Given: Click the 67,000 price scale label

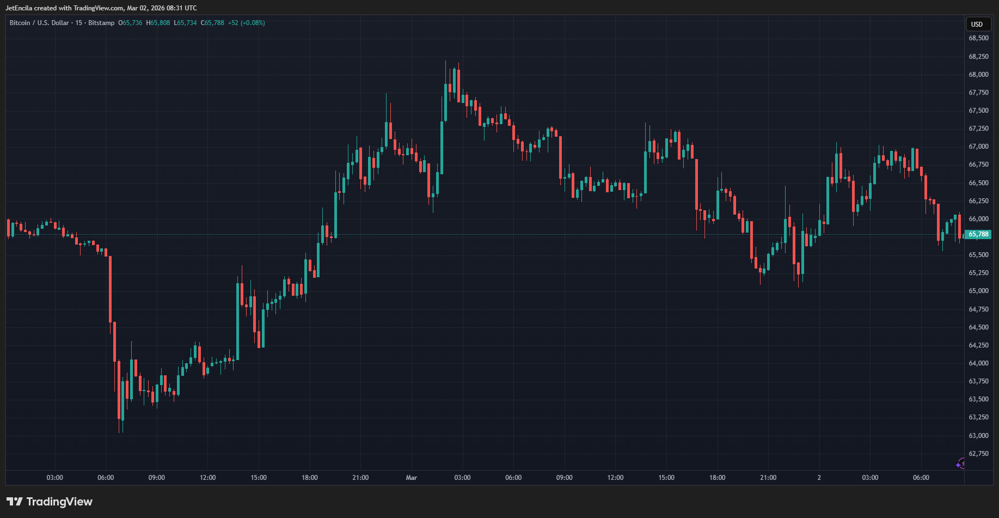Looking at the screenshot, I should point(978,147).
